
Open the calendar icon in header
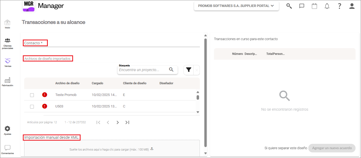(x=314, y=6)
